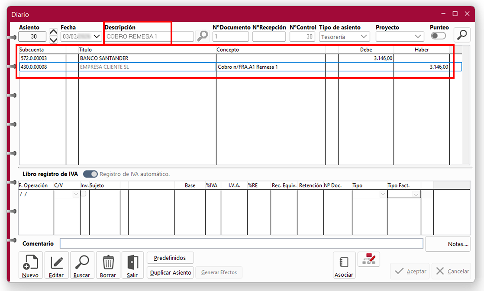
Task: Expand the Tipo Fact. dropdown
Action: [416, 195]
